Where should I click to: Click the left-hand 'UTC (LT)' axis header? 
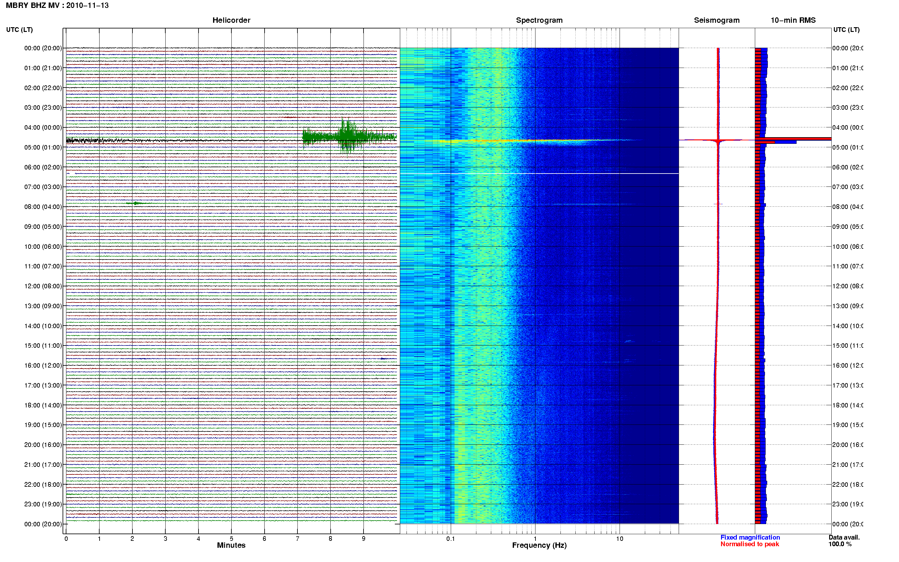(19, 30)
